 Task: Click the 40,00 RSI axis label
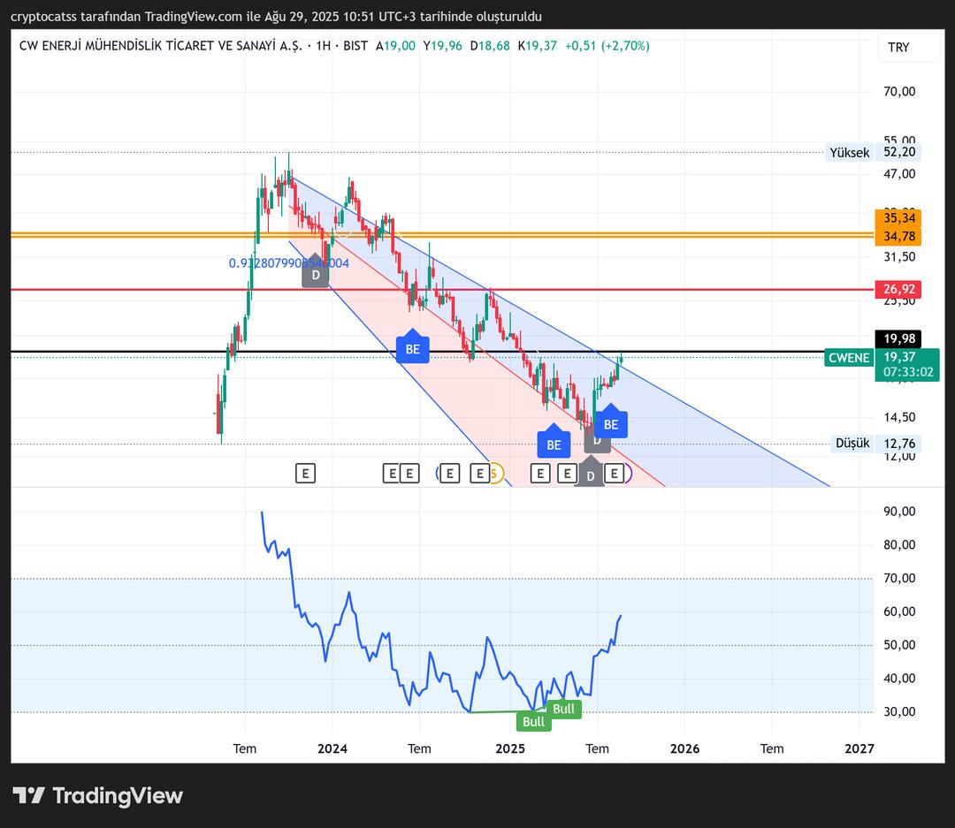tap(899, 679)
